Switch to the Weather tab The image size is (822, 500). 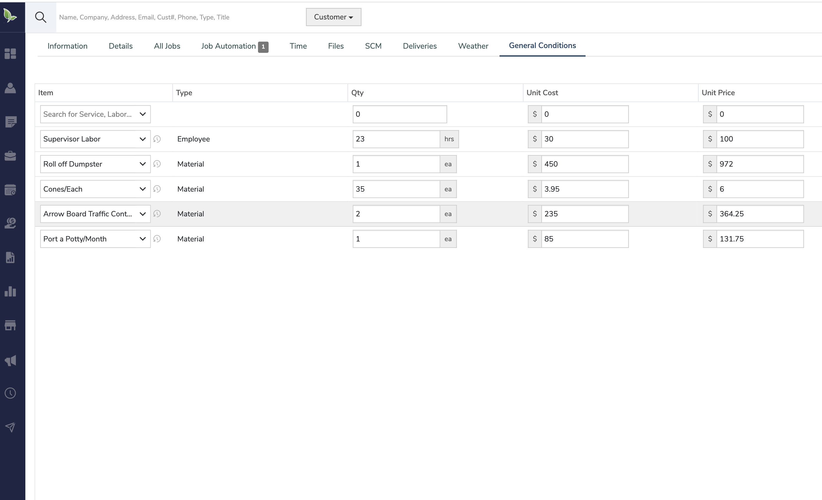click(x=474, y=46)
